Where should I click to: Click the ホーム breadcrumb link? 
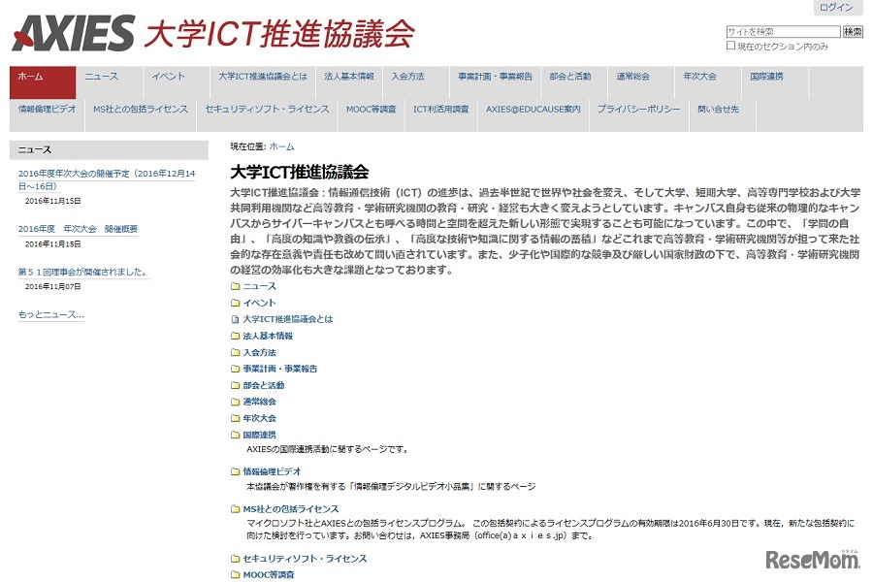(x=281, y=147)
